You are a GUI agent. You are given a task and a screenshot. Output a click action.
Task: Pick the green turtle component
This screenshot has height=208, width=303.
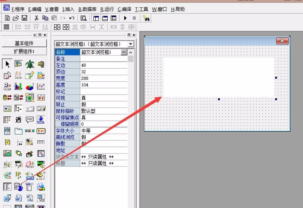pos(30,64)
